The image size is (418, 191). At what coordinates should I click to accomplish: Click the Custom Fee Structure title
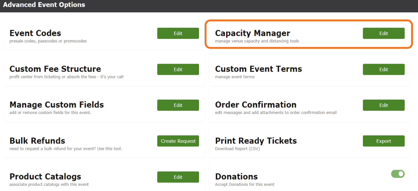(55, 69)
